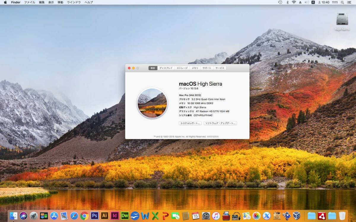Open the red toolbox icon in Dock
The image size is (356, 222).
(x=226, y=216)
